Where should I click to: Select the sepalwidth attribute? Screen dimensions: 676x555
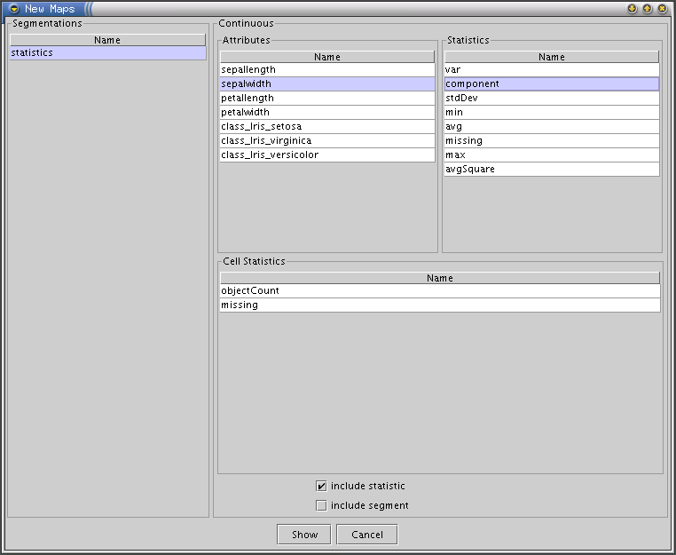(327, 83)
